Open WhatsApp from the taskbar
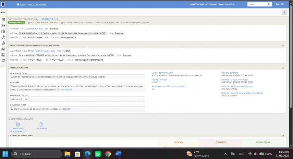Viewport: 293px width, 159px height. tap(98, 154)
